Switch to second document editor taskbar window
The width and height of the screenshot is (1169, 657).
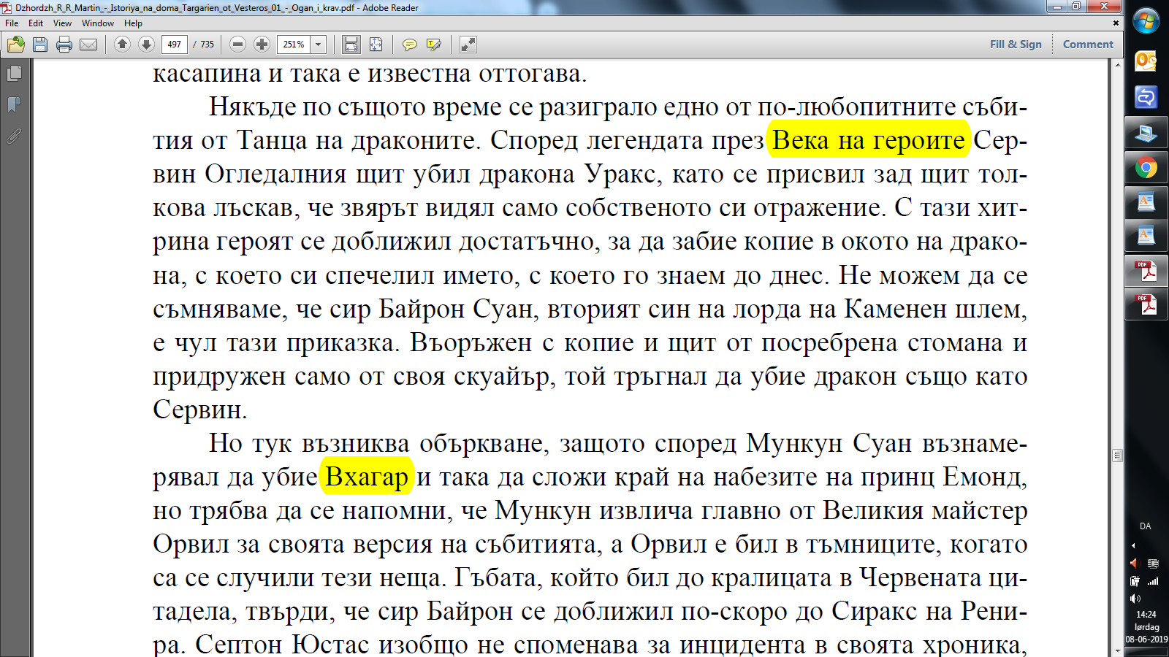coord(1146,236)
